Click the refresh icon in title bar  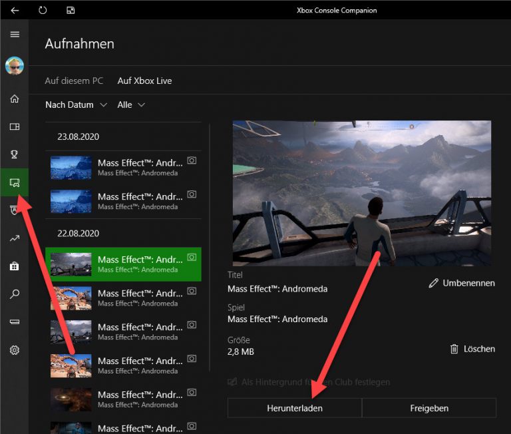pos(43,11)
